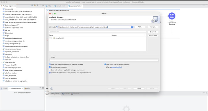Click the type filter text field

click(x=98, y=32)
